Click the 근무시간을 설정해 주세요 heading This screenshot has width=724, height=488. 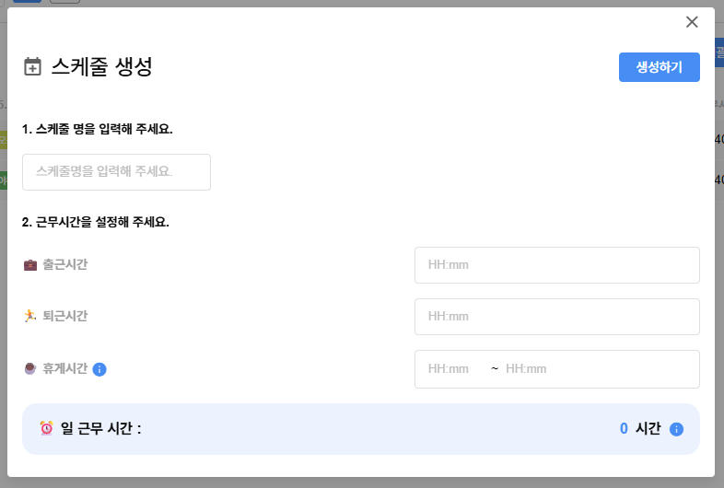click(x=96, y=222)
